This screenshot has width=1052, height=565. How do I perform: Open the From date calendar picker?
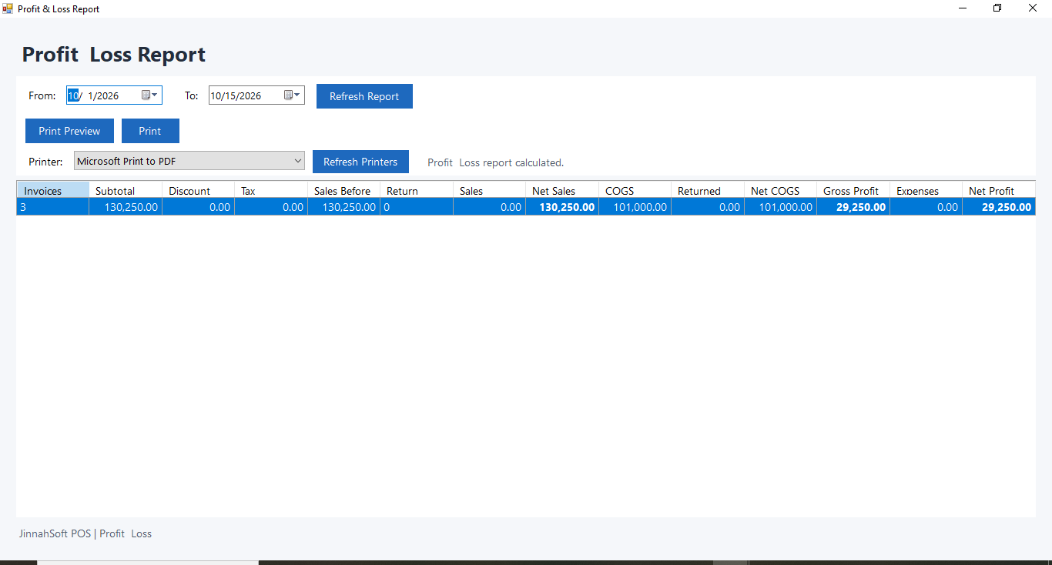[x=149, y=95]
